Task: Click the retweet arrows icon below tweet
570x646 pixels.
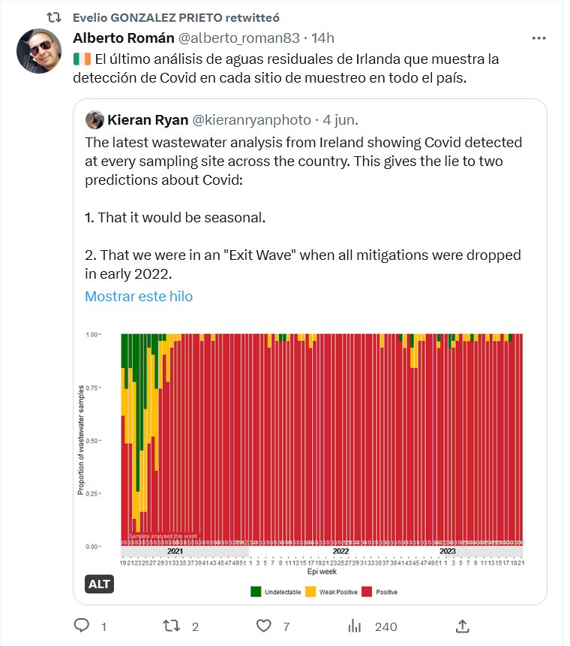Action: coord(171,626)
